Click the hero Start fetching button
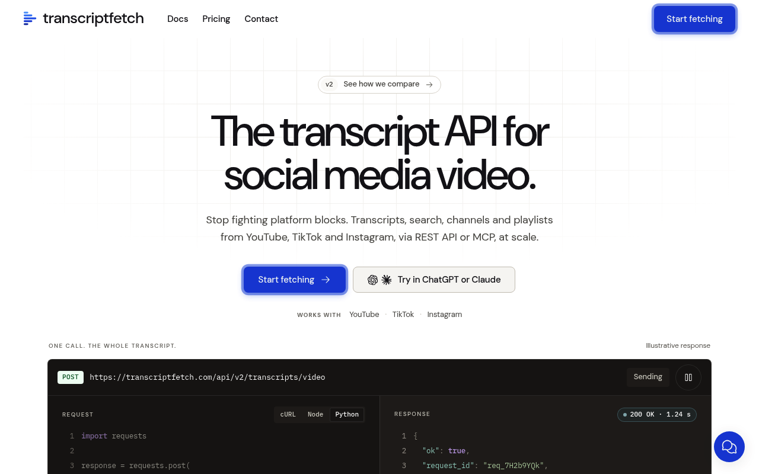The image size is (759, 474). point(295,280)
